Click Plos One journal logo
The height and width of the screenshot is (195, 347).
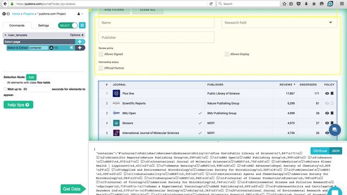pyautogui.click(x=116, y=93)
